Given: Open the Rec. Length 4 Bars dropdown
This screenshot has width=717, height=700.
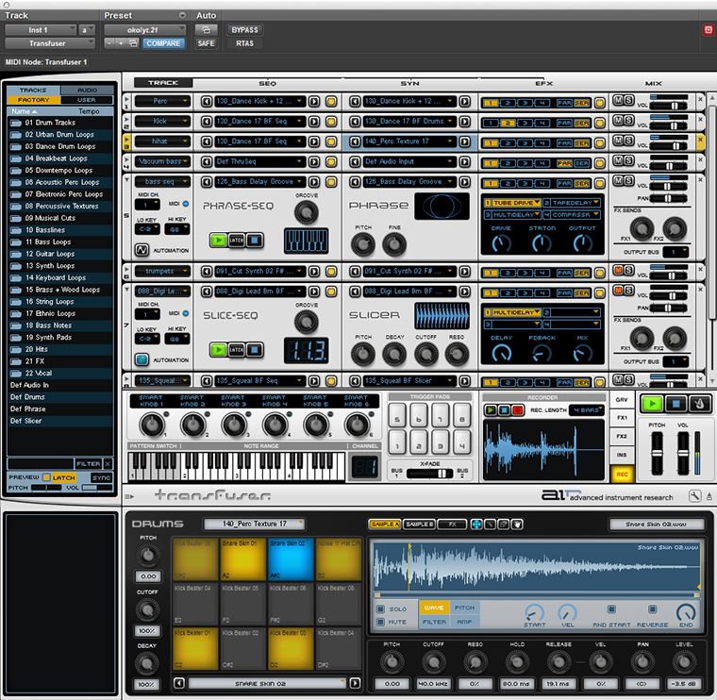Looking at the screenshot, I should [x=586, y=409].
